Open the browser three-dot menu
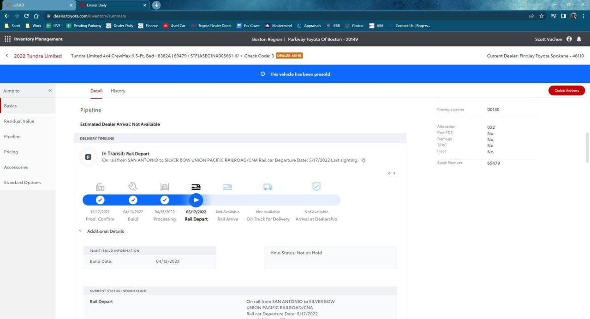This screenshot has height=319, width=590. (583, 16)
